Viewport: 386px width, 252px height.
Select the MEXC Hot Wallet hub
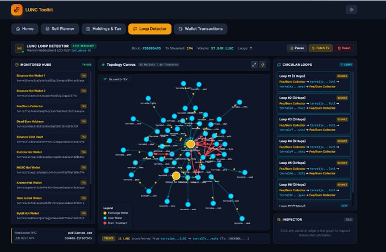(x=52, y=170)
